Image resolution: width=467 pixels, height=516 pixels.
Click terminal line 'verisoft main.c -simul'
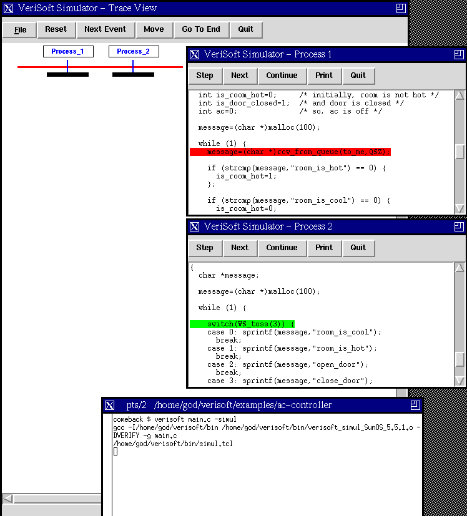point(175,419)
